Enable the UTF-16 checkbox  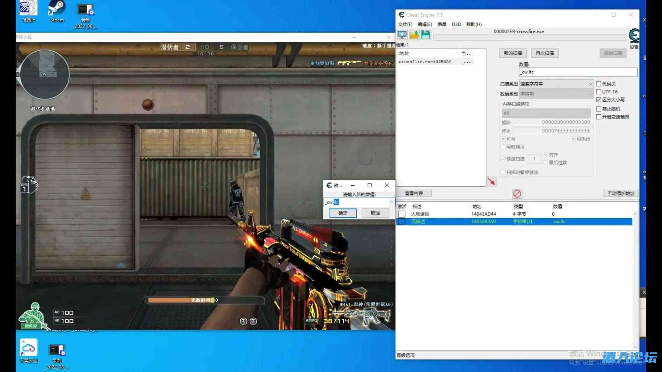pyautogui.click(x=599, y=92)
